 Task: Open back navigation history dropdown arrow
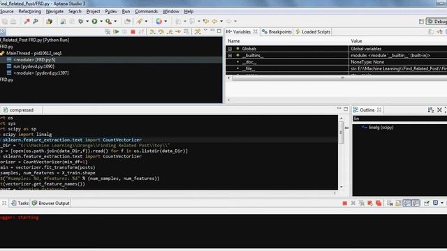click(x=221, y=22)
